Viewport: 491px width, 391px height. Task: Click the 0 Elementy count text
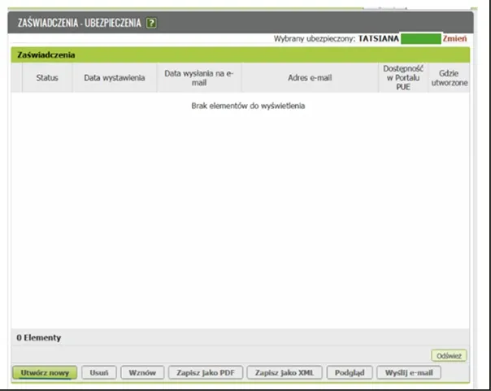pyautogui.click(x=39, y=337)
